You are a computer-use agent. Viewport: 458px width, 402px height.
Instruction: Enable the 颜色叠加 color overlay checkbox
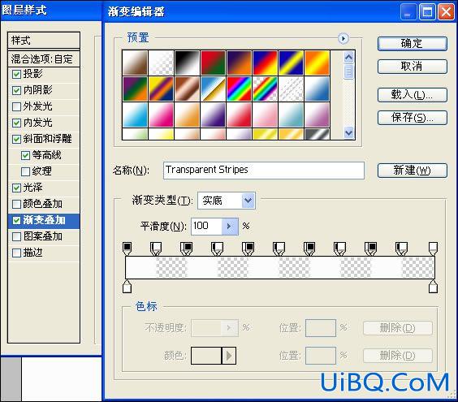click(17, 204)
